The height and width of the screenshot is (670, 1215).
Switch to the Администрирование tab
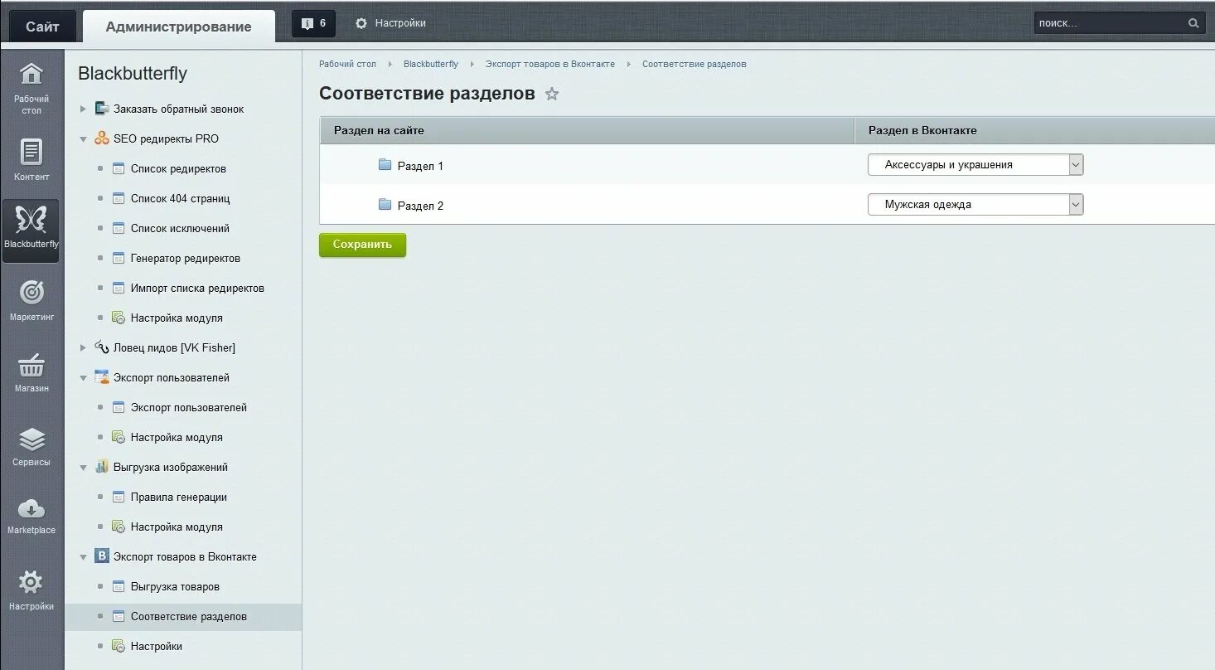coord(179,27)
